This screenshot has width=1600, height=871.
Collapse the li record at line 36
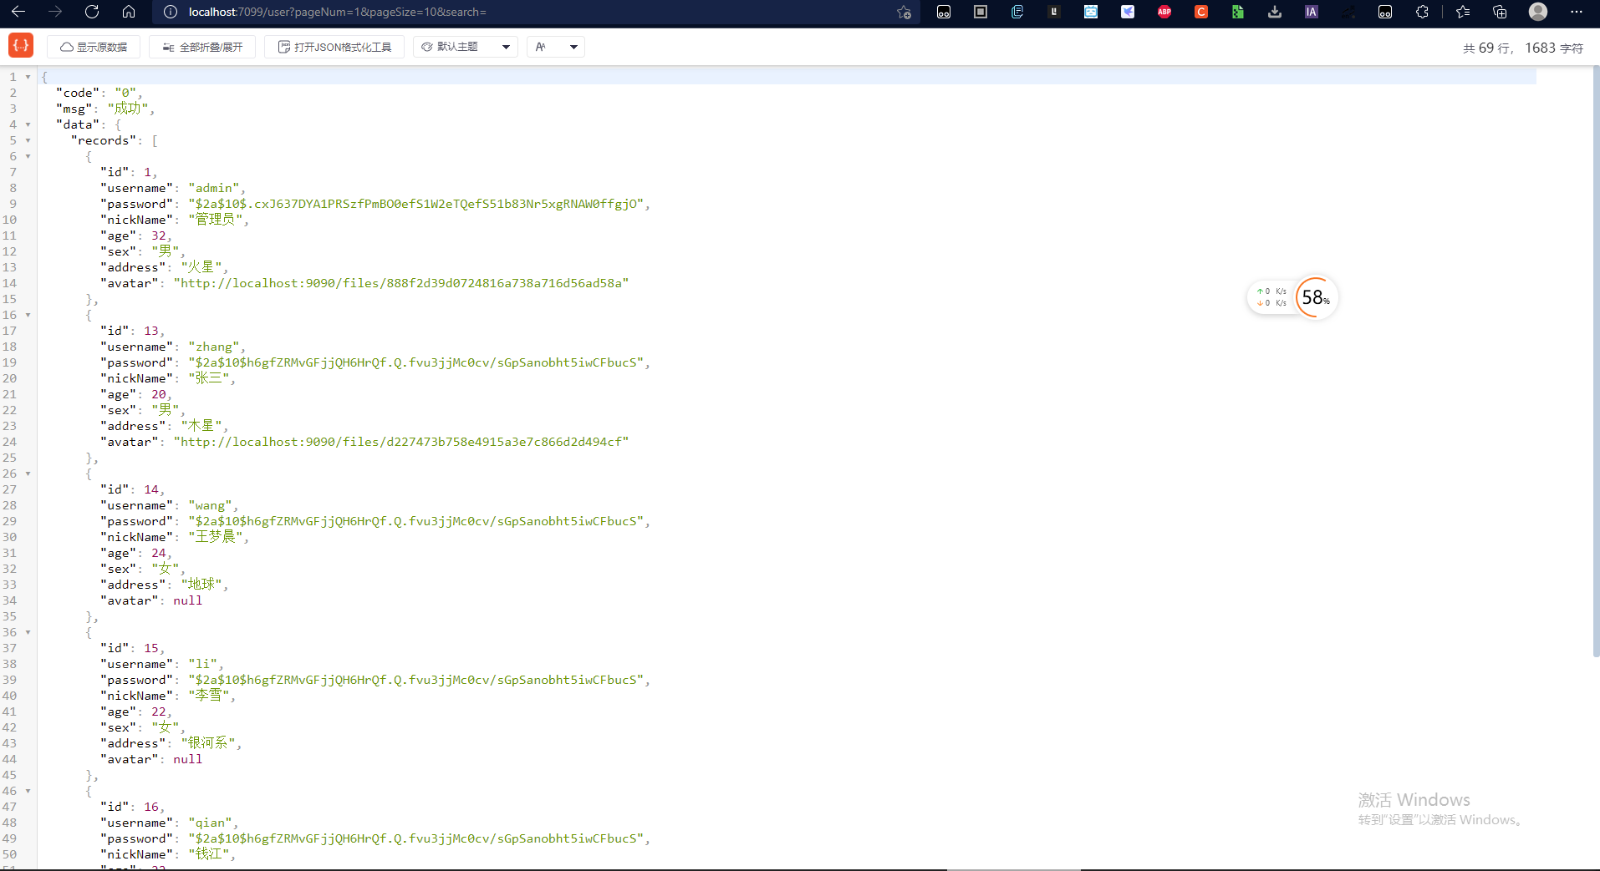(x=28, y=632)
